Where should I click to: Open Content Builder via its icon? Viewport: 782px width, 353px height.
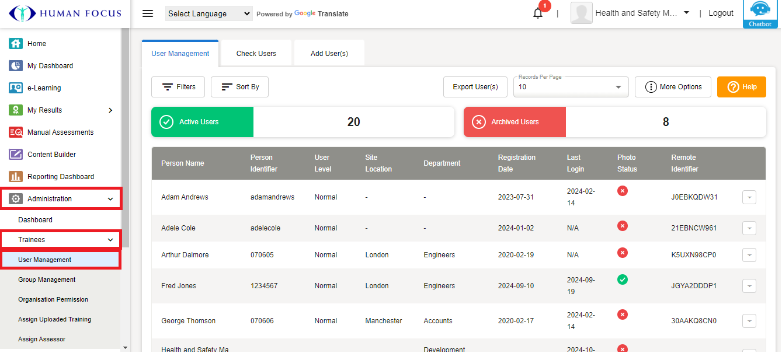point(16,155)
